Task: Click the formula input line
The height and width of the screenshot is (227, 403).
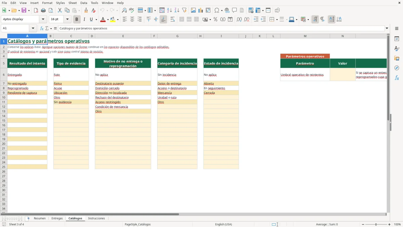Action: coord(221,29)
